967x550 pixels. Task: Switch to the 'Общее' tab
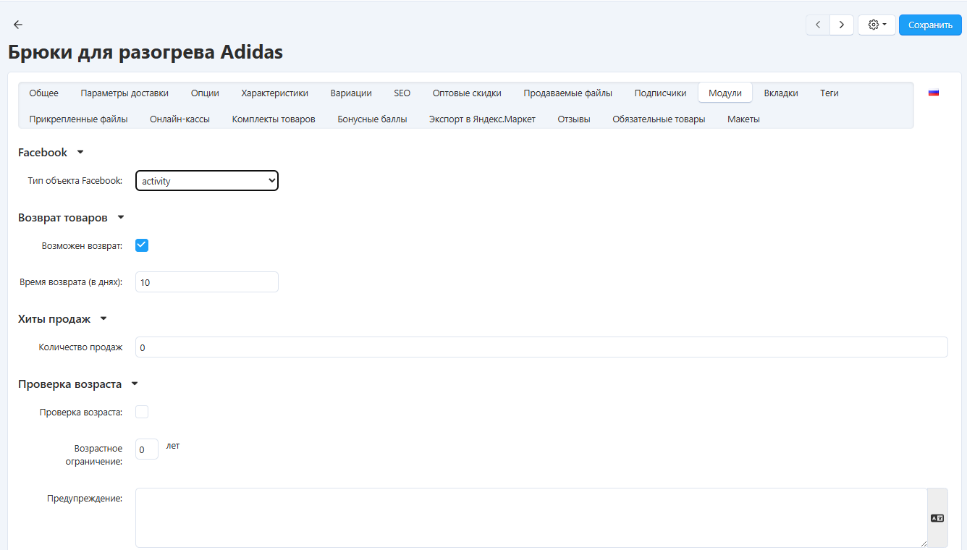[x=44, y=93]
